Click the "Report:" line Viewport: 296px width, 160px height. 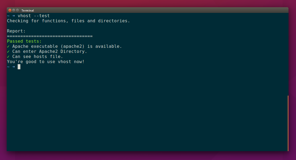(x=16, y=31)
